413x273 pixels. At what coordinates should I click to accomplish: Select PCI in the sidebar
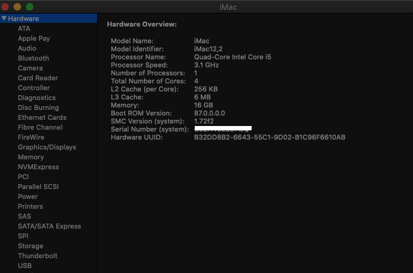point(23,177)
